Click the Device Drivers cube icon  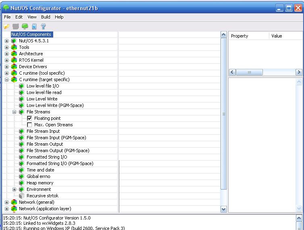coord(14,67)
